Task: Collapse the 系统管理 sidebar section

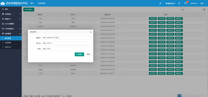Action: point(11,34)
